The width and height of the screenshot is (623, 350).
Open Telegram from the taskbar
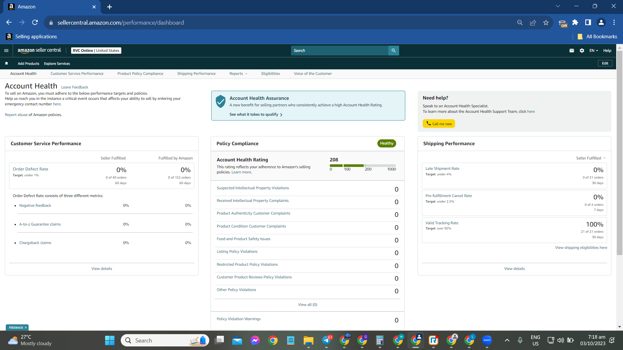click(x=326, y=340)
